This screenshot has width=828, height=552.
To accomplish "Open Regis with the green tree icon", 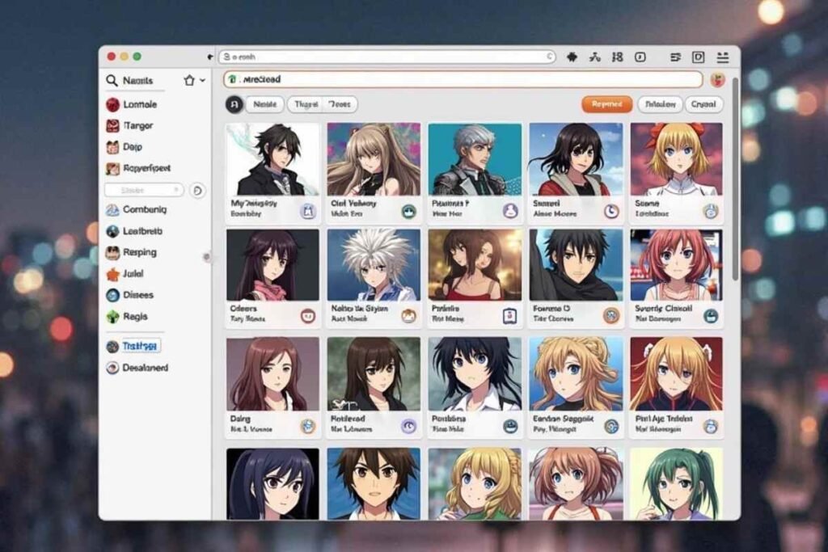I will point(127,317).
